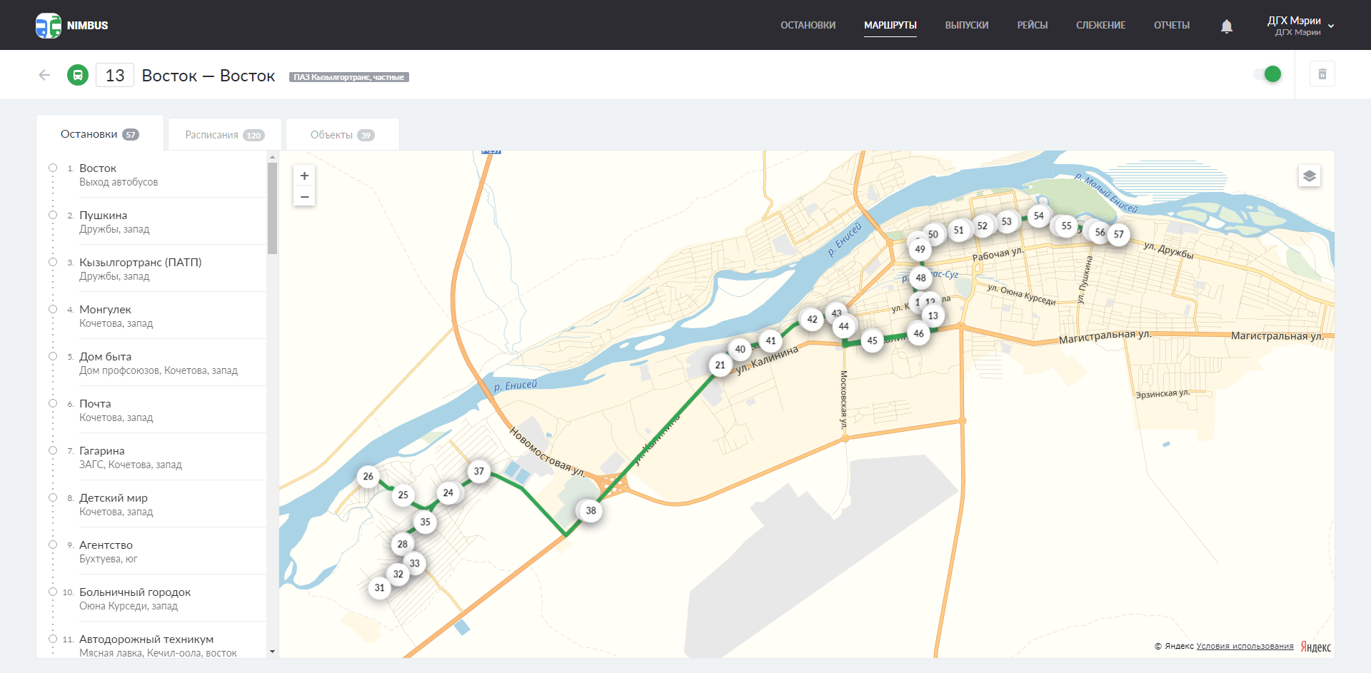
Task: Click the back arrow icon
Action: [44, 75]
